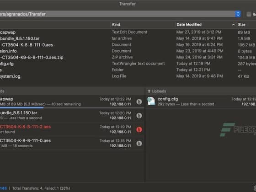Click the folder path field showing agranados/Transfer
Image resolution: width=256 pixels, height=192 pixels.
point(117,14)
